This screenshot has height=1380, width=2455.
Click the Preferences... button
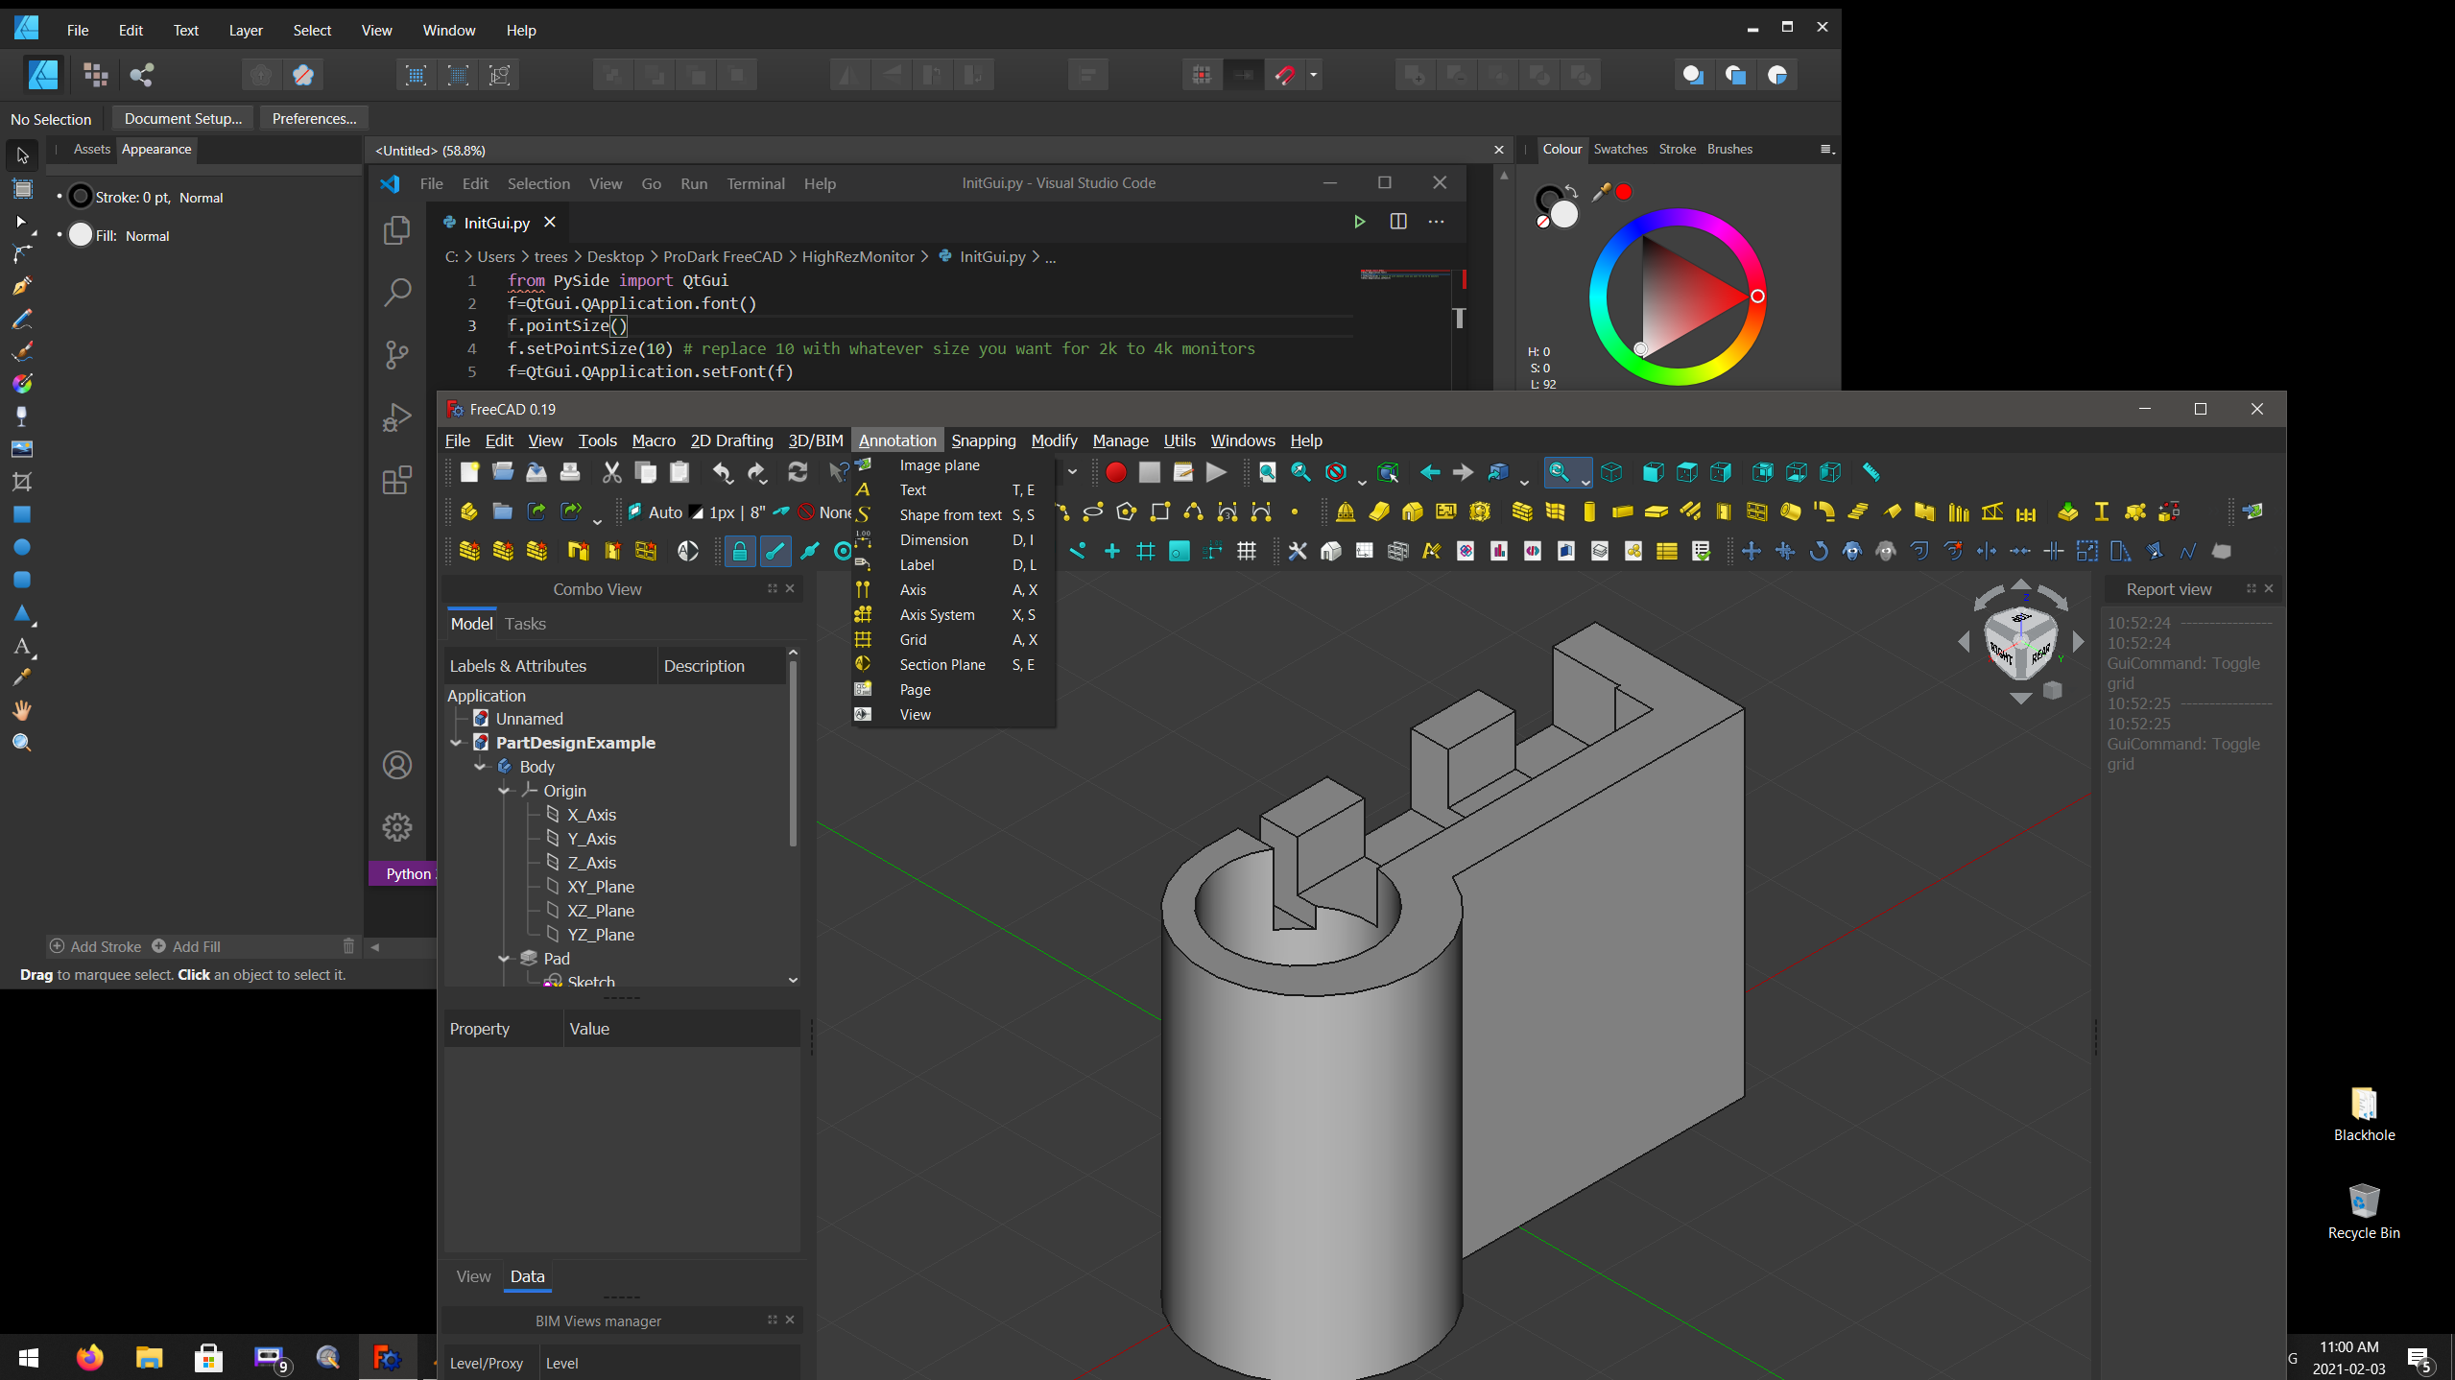(x=314, y=119)
